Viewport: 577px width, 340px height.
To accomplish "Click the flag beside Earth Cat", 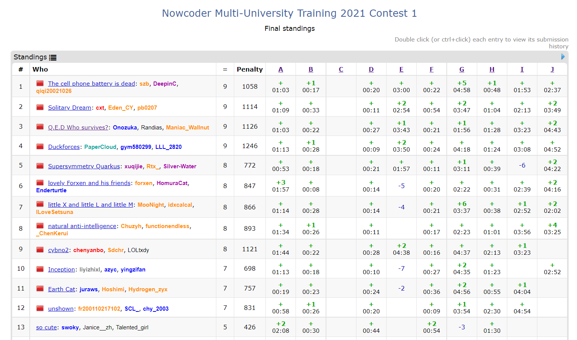I will pos(40,289).
